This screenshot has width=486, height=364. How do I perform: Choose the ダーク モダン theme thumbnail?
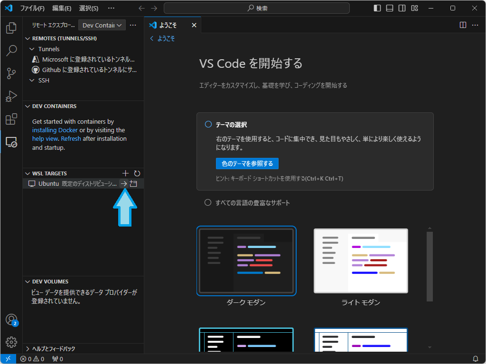(x=246, y=261)
